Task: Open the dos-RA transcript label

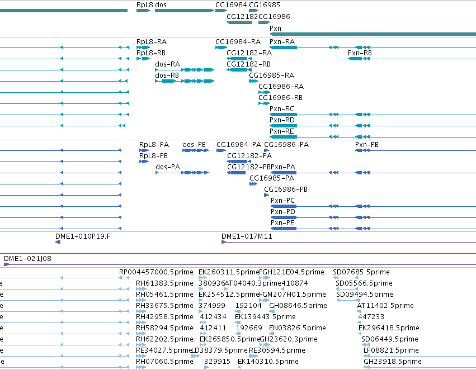Action: click(x=168, y=64)
